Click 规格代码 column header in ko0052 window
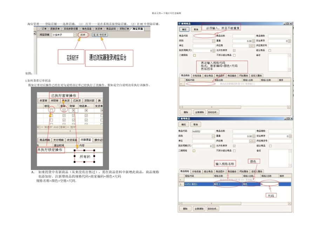 click(198, 176)
